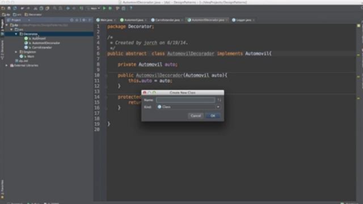Click the Undo toolbar icon
363x204 pixels.
pos(23,8)
